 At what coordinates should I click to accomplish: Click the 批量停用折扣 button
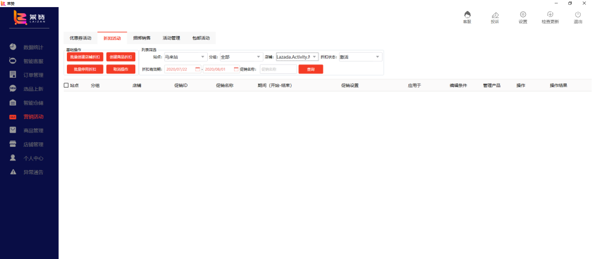click(85, 70)
